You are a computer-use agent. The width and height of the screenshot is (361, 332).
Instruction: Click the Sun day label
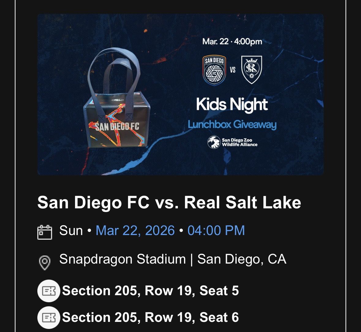tap(71, 230)
